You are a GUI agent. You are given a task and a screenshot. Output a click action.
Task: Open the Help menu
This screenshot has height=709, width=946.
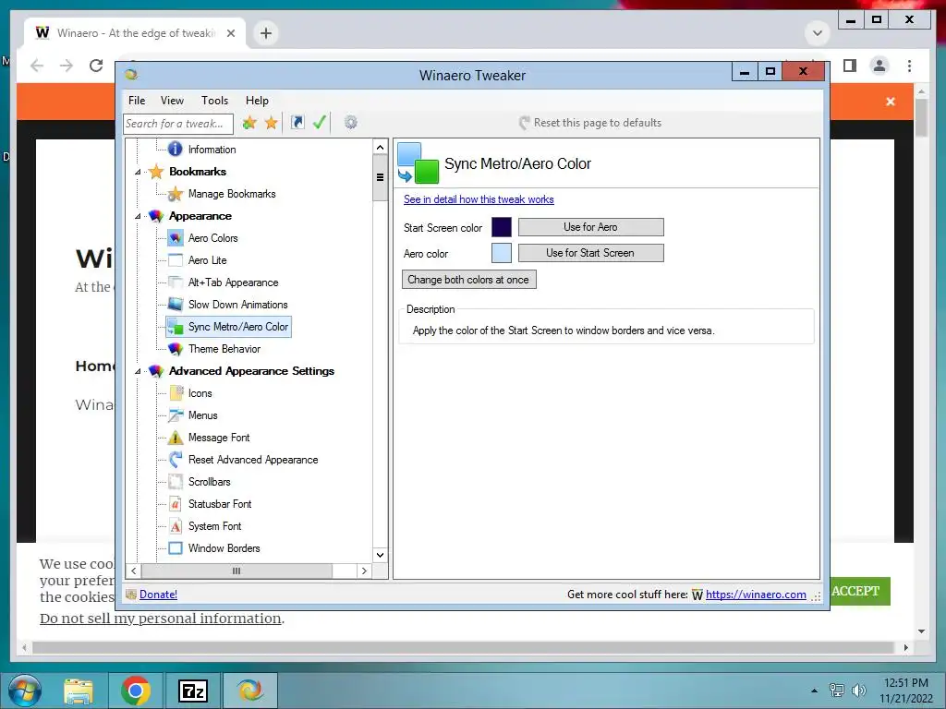[257, 101]
